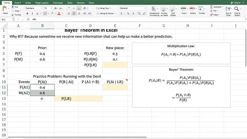Image resolution: width=247 pixels, height=139 pixels.
Task: Decrease font size with smaller A icon
Action: point(61,8)
